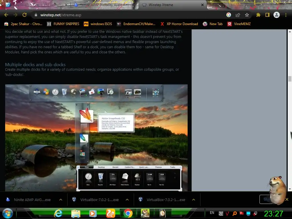
Task: Expand options for first VirtualBox-7.0.2 download
Action: tap(127, 200)
